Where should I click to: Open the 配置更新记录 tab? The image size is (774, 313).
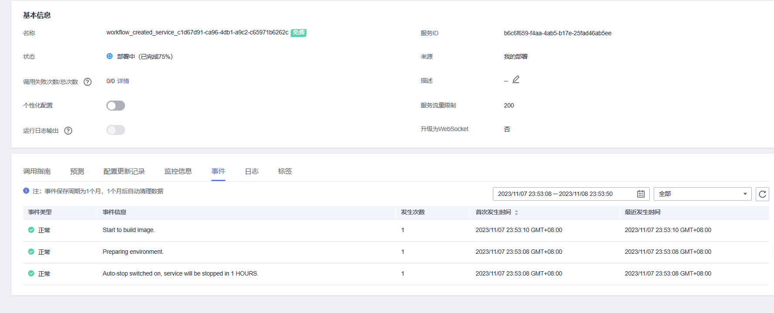(124, 172)
